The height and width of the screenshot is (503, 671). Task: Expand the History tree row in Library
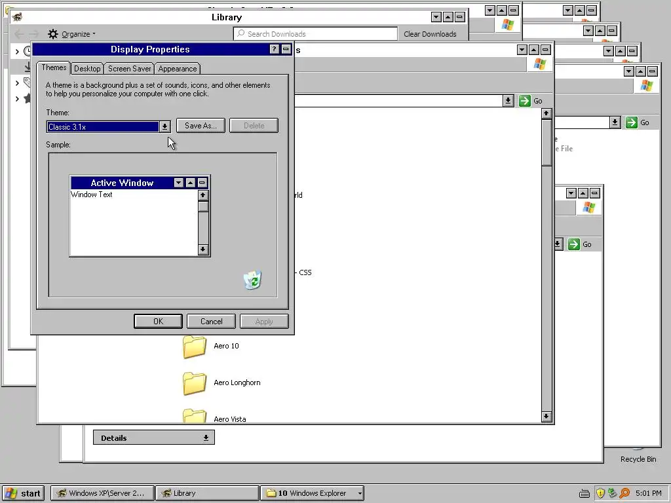[x=17, y=51]
